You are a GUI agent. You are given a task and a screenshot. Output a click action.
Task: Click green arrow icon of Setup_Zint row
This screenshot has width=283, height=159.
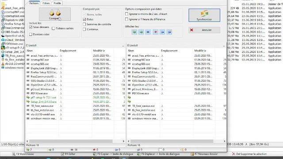[x=28, y=102]
